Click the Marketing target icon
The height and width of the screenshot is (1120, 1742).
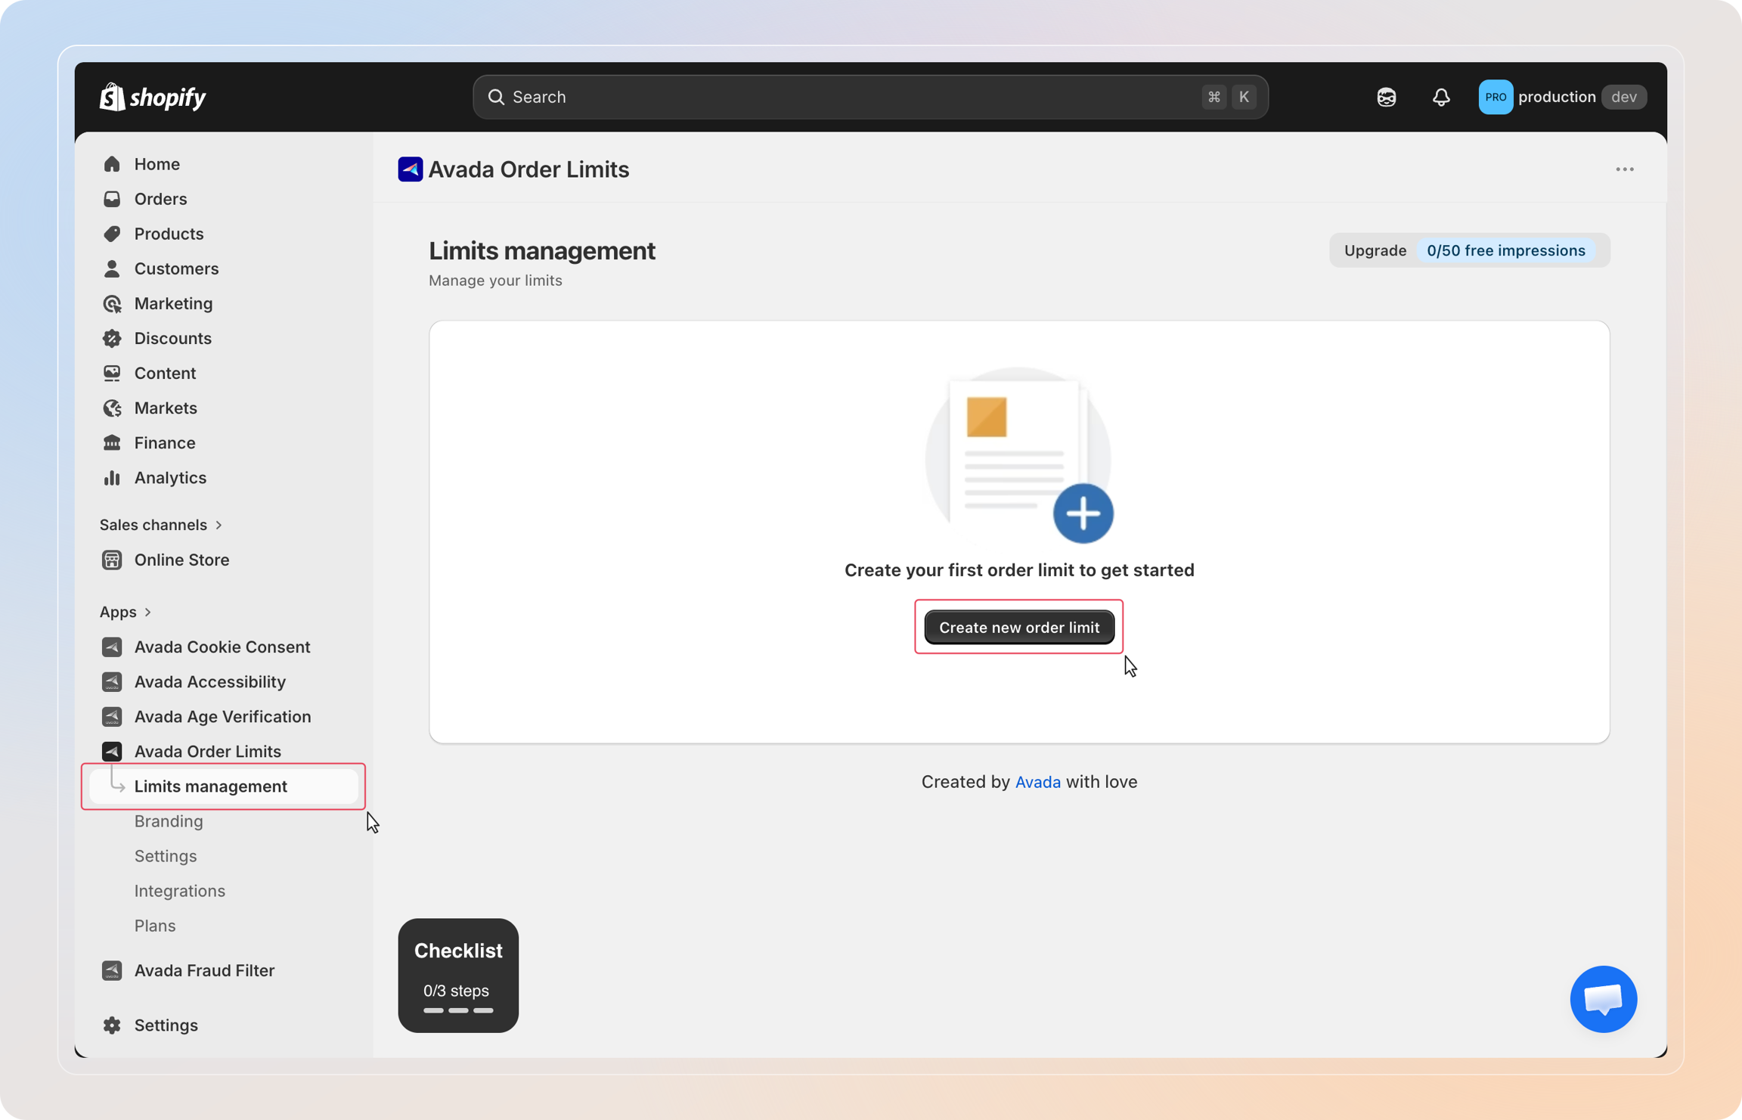click(x=112, y=303)
